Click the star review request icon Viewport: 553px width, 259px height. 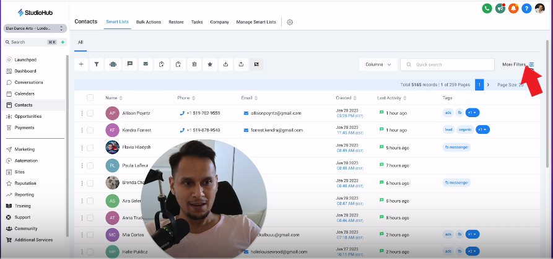(x=210, y=64)
